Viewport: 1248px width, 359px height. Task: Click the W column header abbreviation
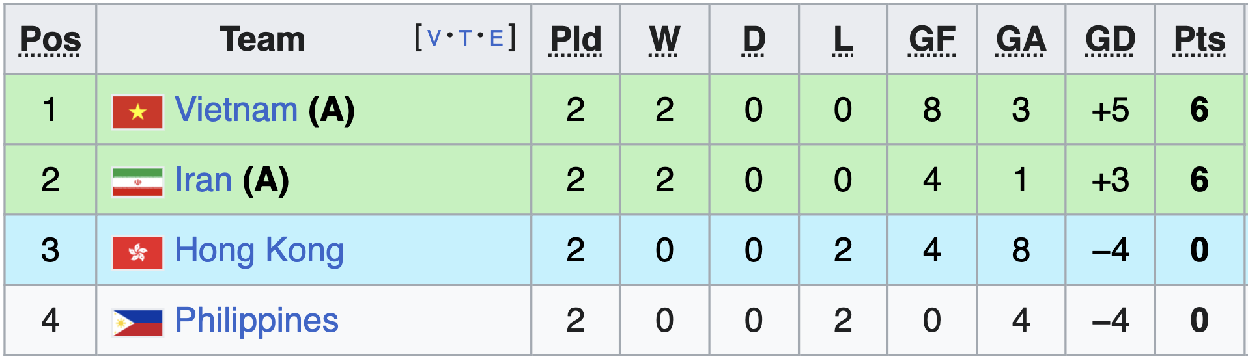(x=664, y=39)
